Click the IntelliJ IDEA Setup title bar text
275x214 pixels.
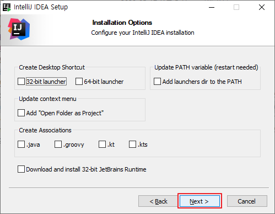pos(41,7)
